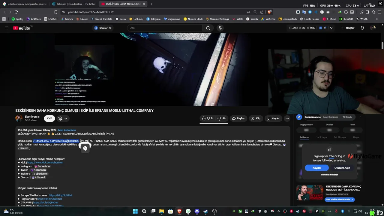Image resolution: width=384 pixels, height=216 pixels.
Task: Open more actions three-dot menu under video
Action: 287,118
